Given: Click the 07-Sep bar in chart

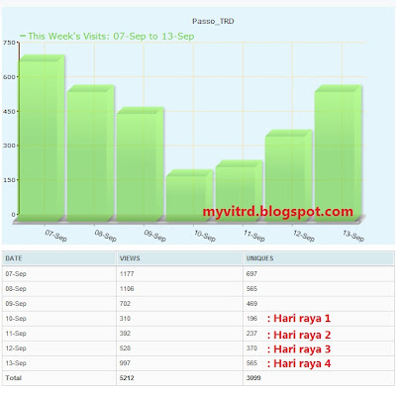Looking at the screenshot, I should (x=42, y=138).
